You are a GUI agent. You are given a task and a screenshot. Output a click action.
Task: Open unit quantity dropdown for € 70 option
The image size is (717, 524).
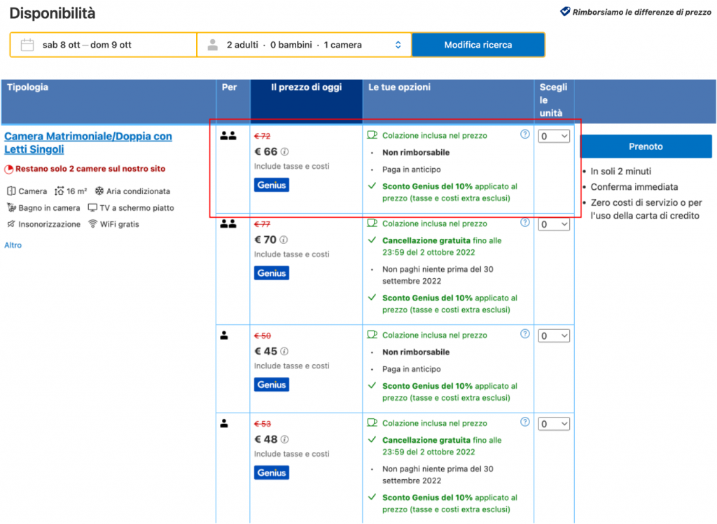pos(554,225)
